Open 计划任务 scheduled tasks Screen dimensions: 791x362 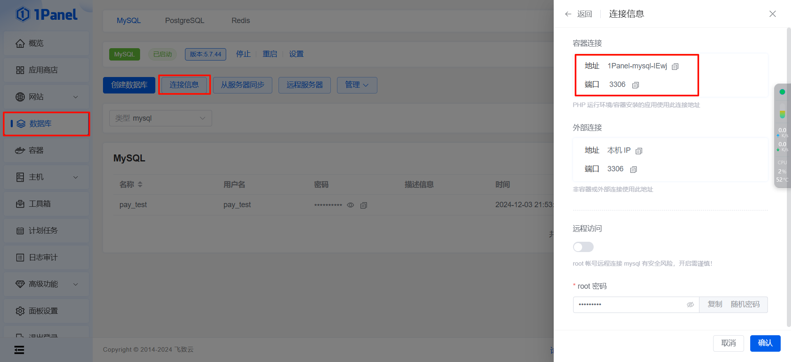pos(46,231)
